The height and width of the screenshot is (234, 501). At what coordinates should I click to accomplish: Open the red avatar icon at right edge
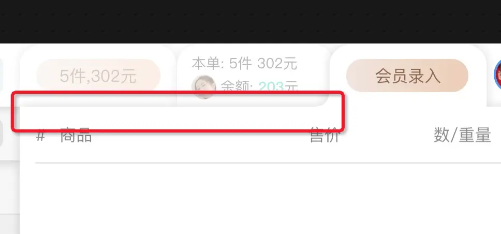tap(497, 76)
